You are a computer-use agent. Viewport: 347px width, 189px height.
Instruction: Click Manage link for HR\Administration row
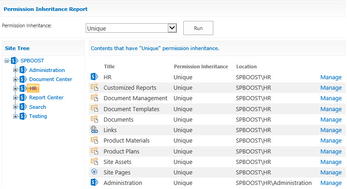(331, 183)
